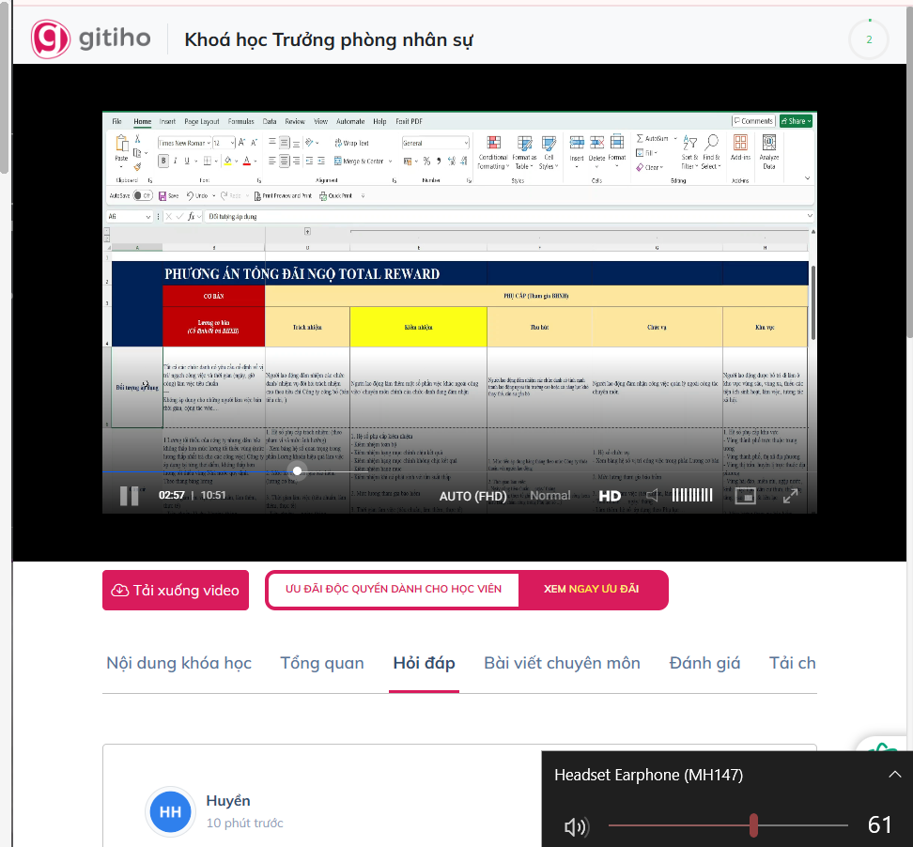Open the font size 12 dropdown
Screen dimensions: 913x847
click(224, 143)
